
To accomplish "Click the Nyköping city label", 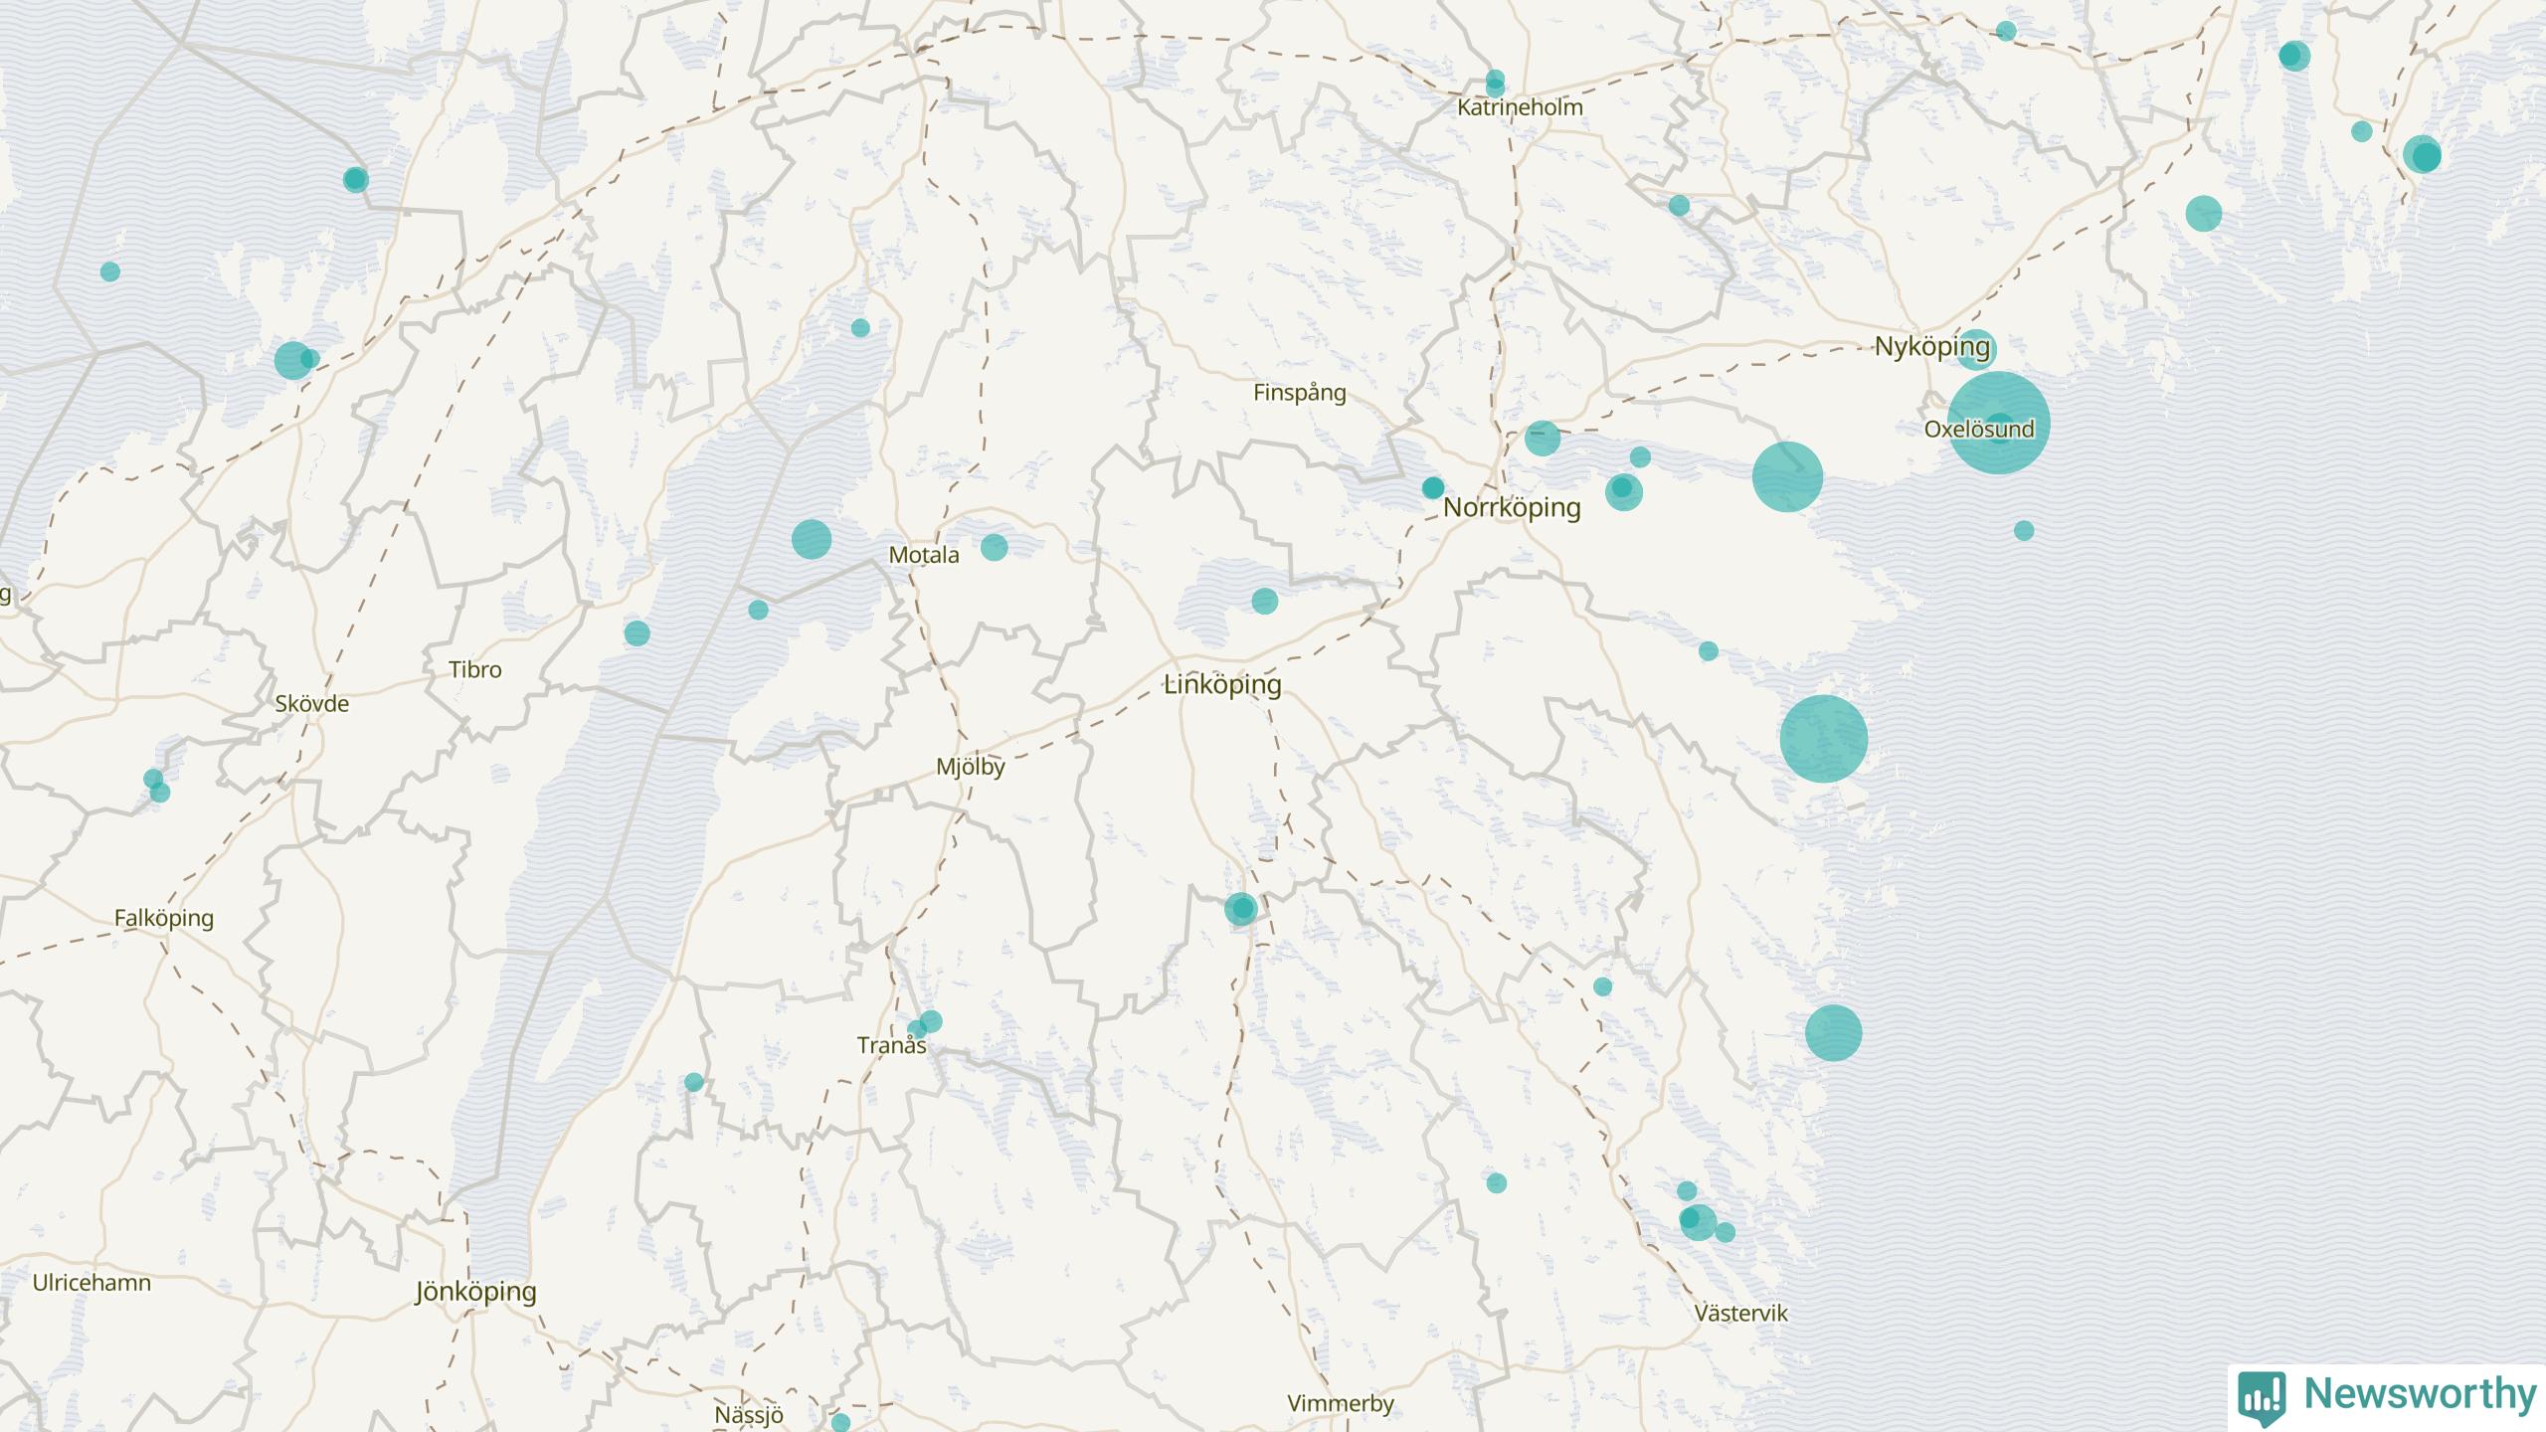I will tap(1932, 346).
